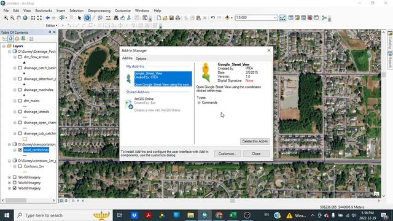Open the Go To XY tool
This screenshot has width=393, height=221.
click(129, 18)
